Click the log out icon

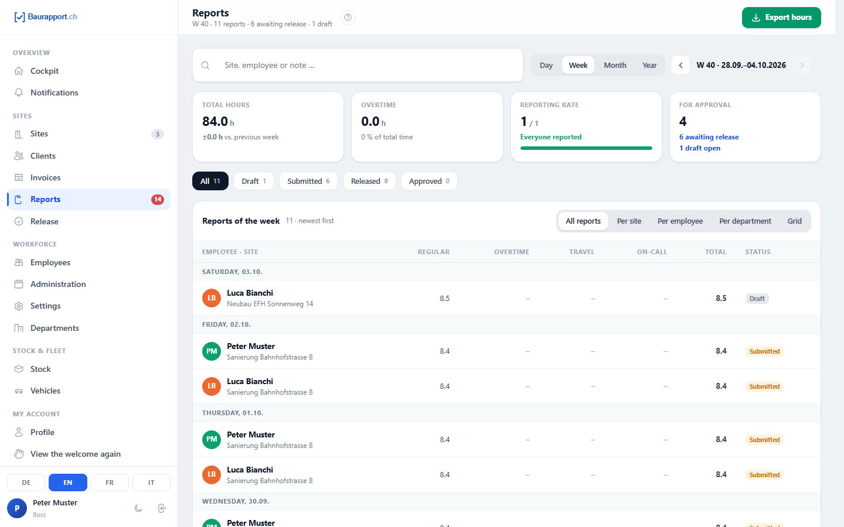pyautogui.click(x=162, y=508)
